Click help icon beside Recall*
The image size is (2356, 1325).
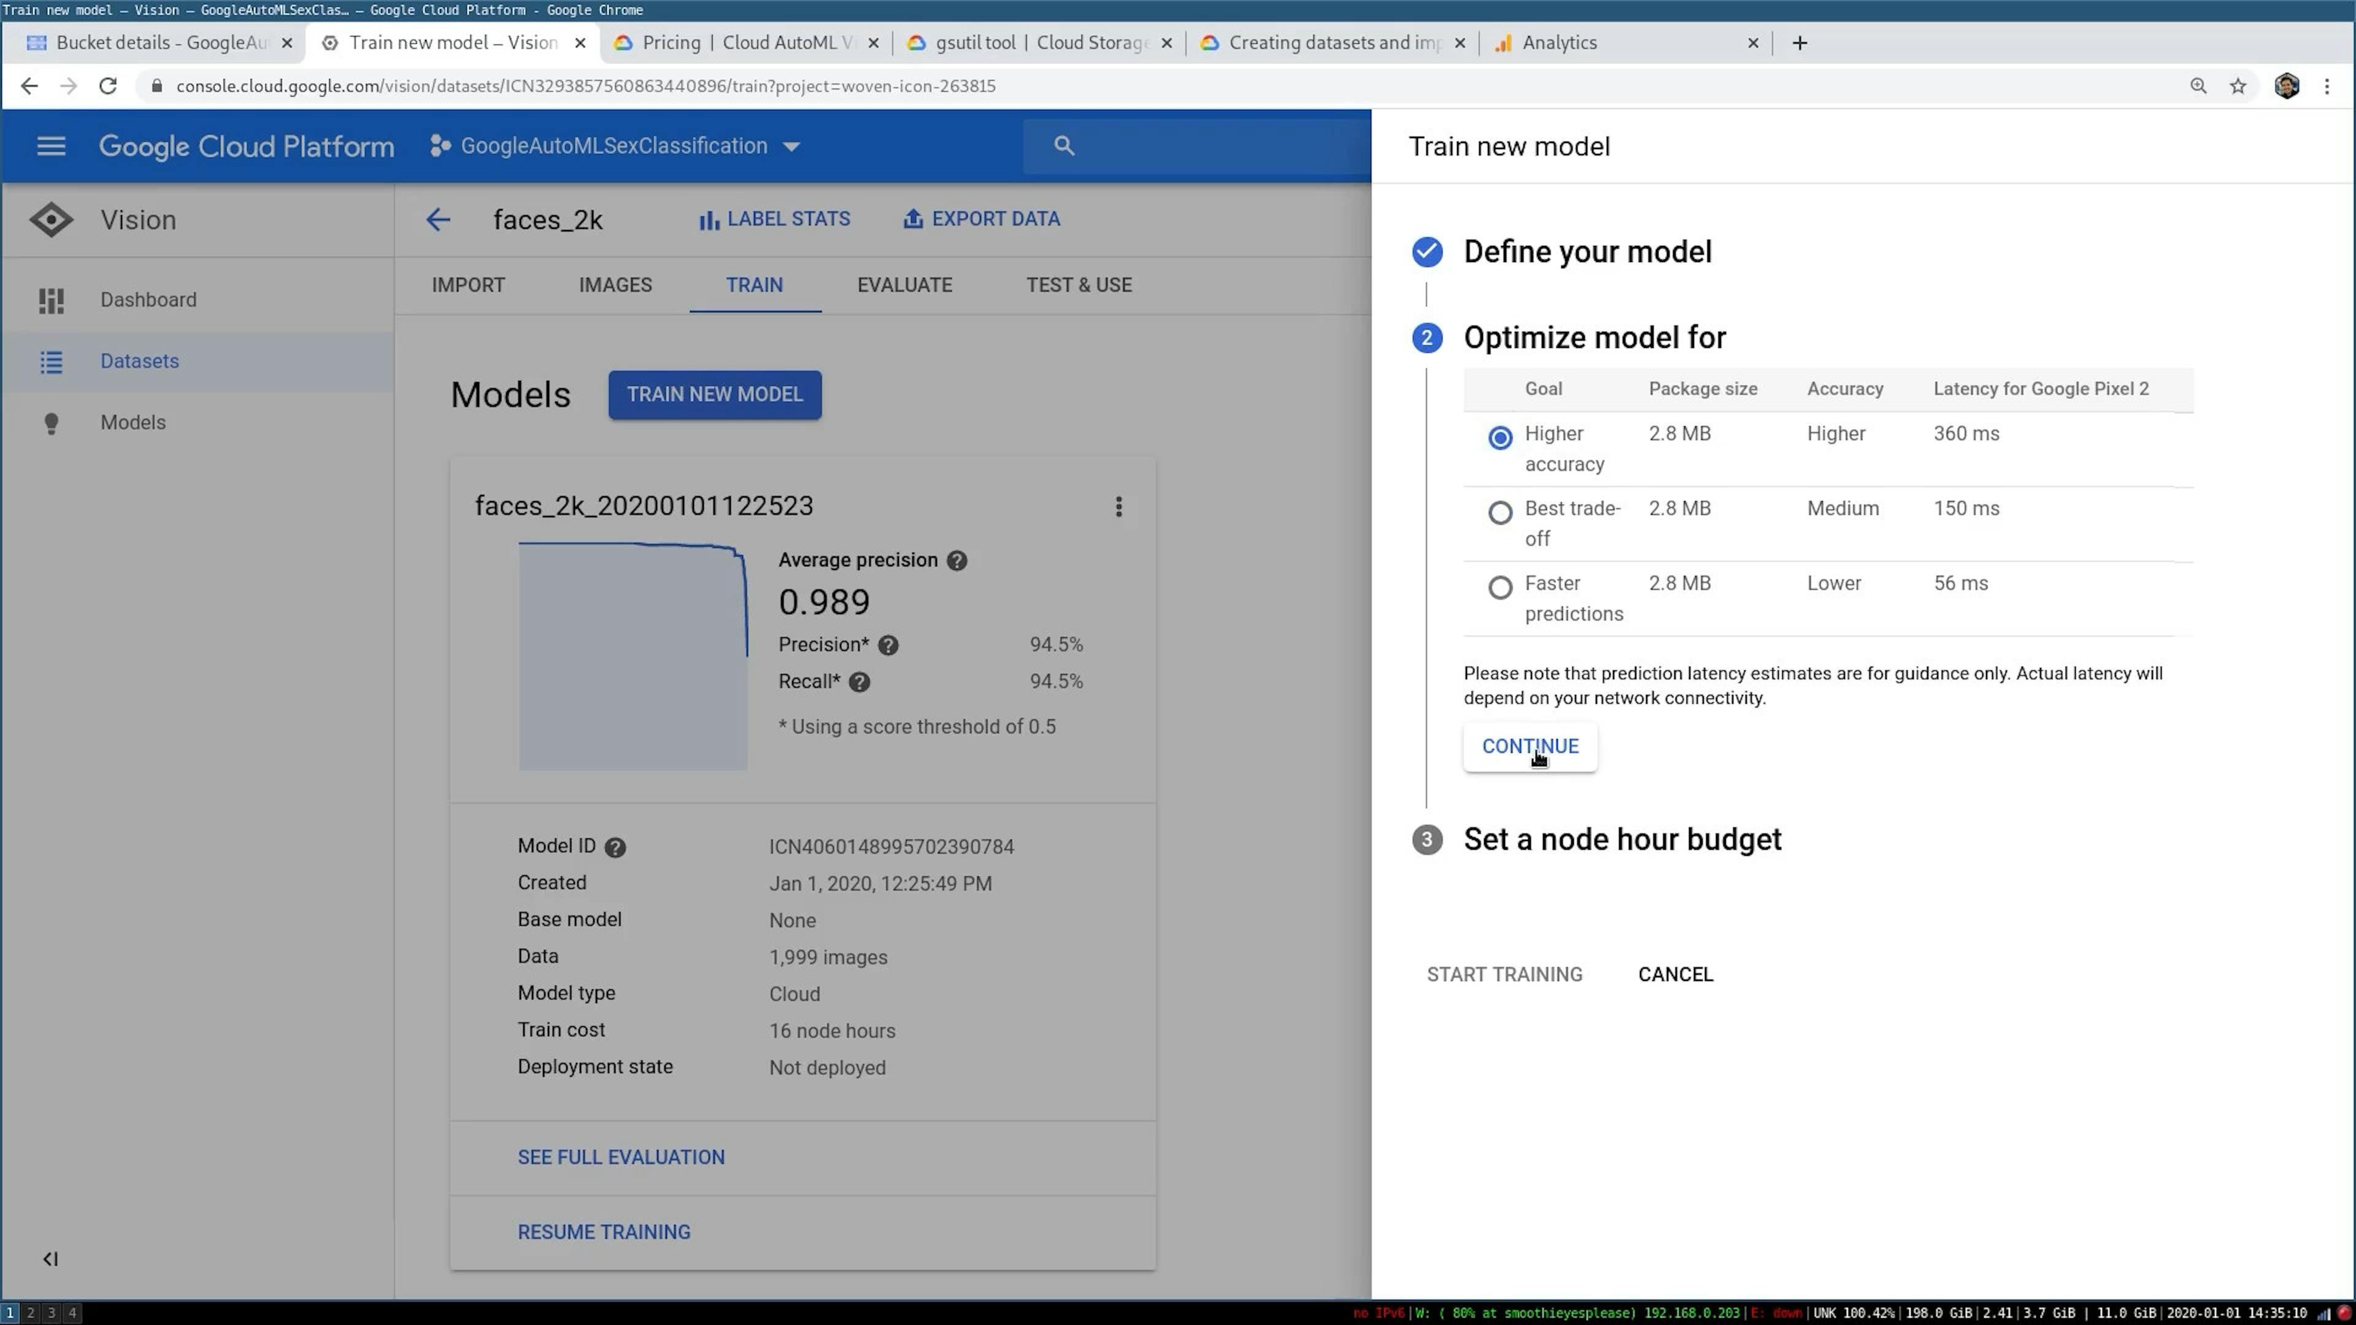tap(859, 682)
